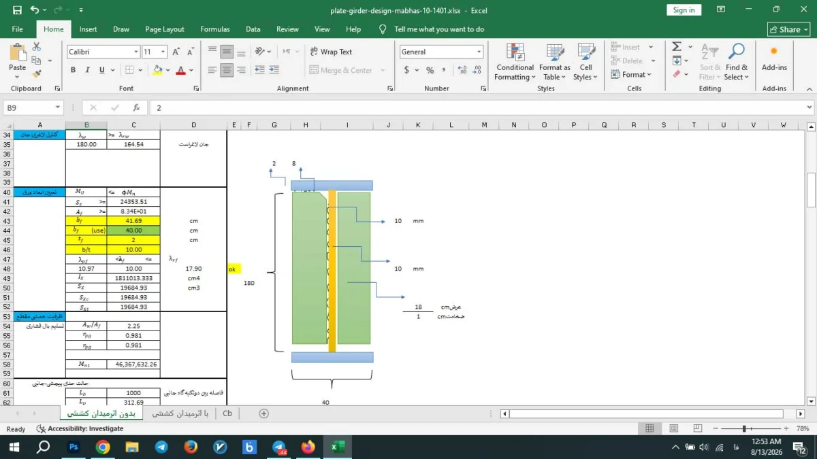Switch to the Cb sheet tab
Screen dimensions: 817x459
(227, 413)
